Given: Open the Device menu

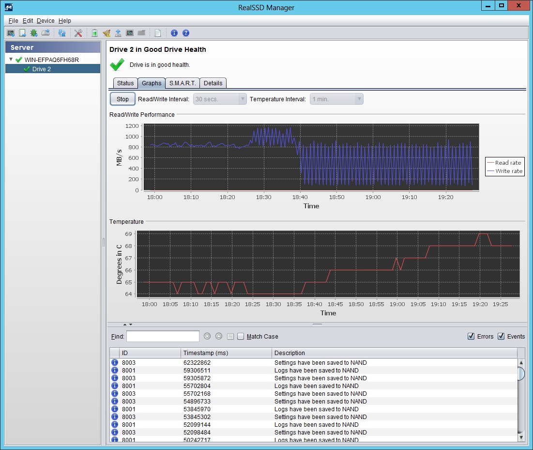Looking at the screenshot, I should 46,21.
